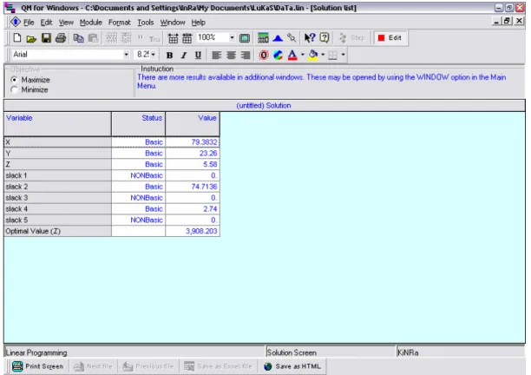
Task: Click the font color red A swatch
Action: coord(292,56)
